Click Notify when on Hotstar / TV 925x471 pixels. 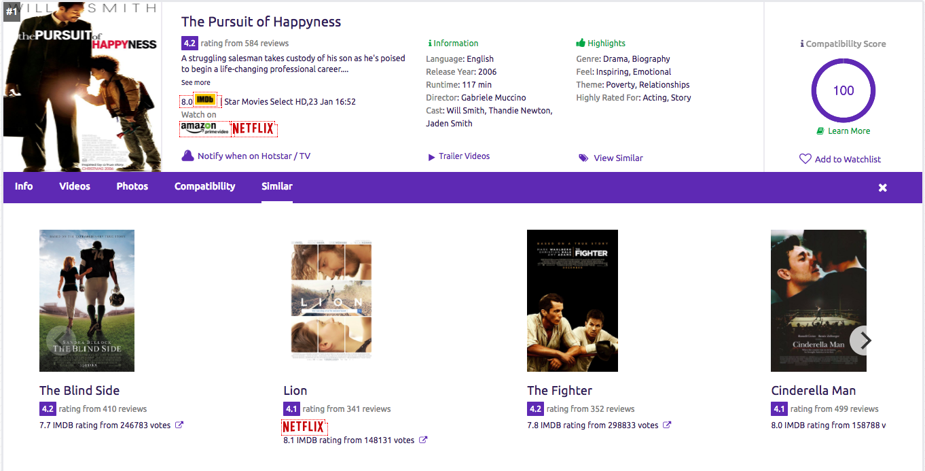(254, 156)
